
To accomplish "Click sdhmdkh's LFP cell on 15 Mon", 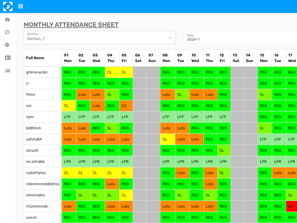I will click(265, 139).
